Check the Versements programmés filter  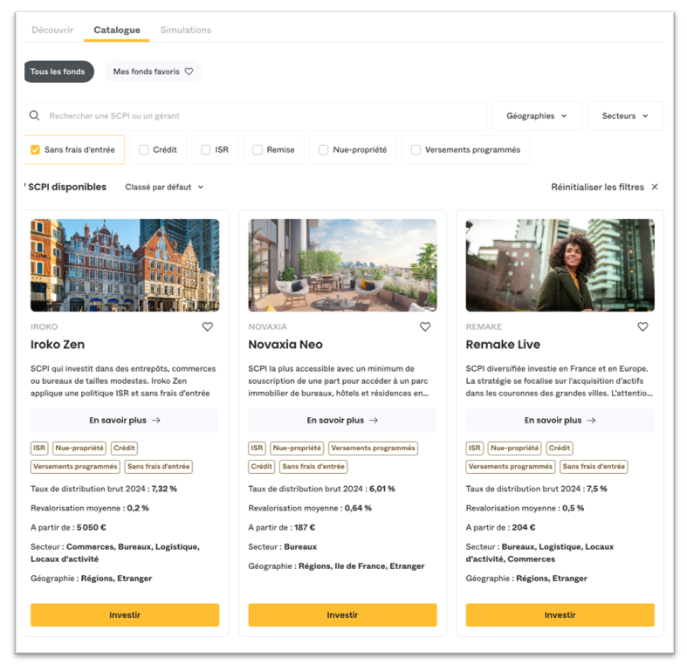click(x=416, y=150)
